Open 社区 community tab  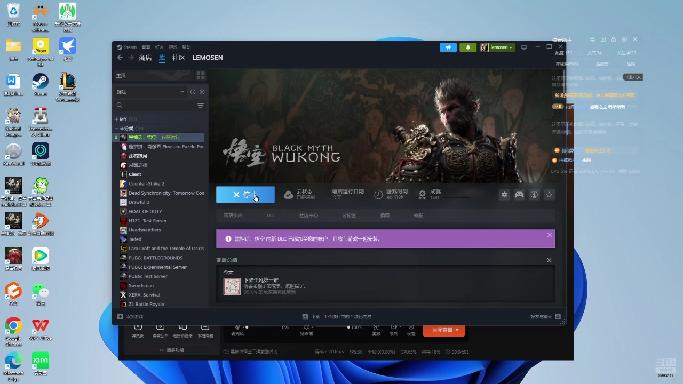pyautogui.click(x=179, y=58)
